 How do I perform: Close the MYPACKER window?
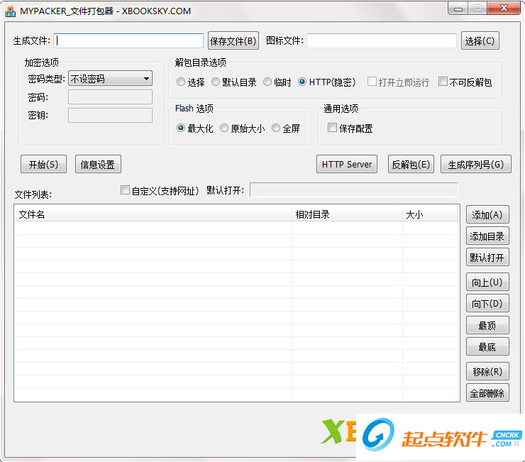[x=504, y=9]
